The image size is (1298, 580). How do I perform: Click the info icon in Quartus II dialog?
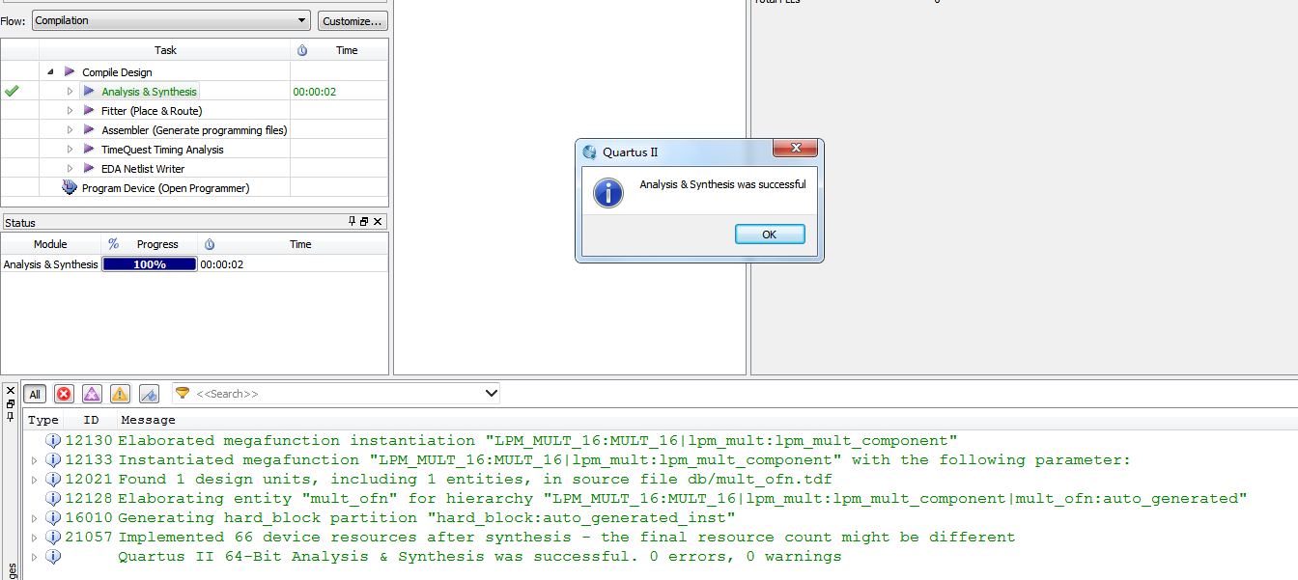(607, 191)
